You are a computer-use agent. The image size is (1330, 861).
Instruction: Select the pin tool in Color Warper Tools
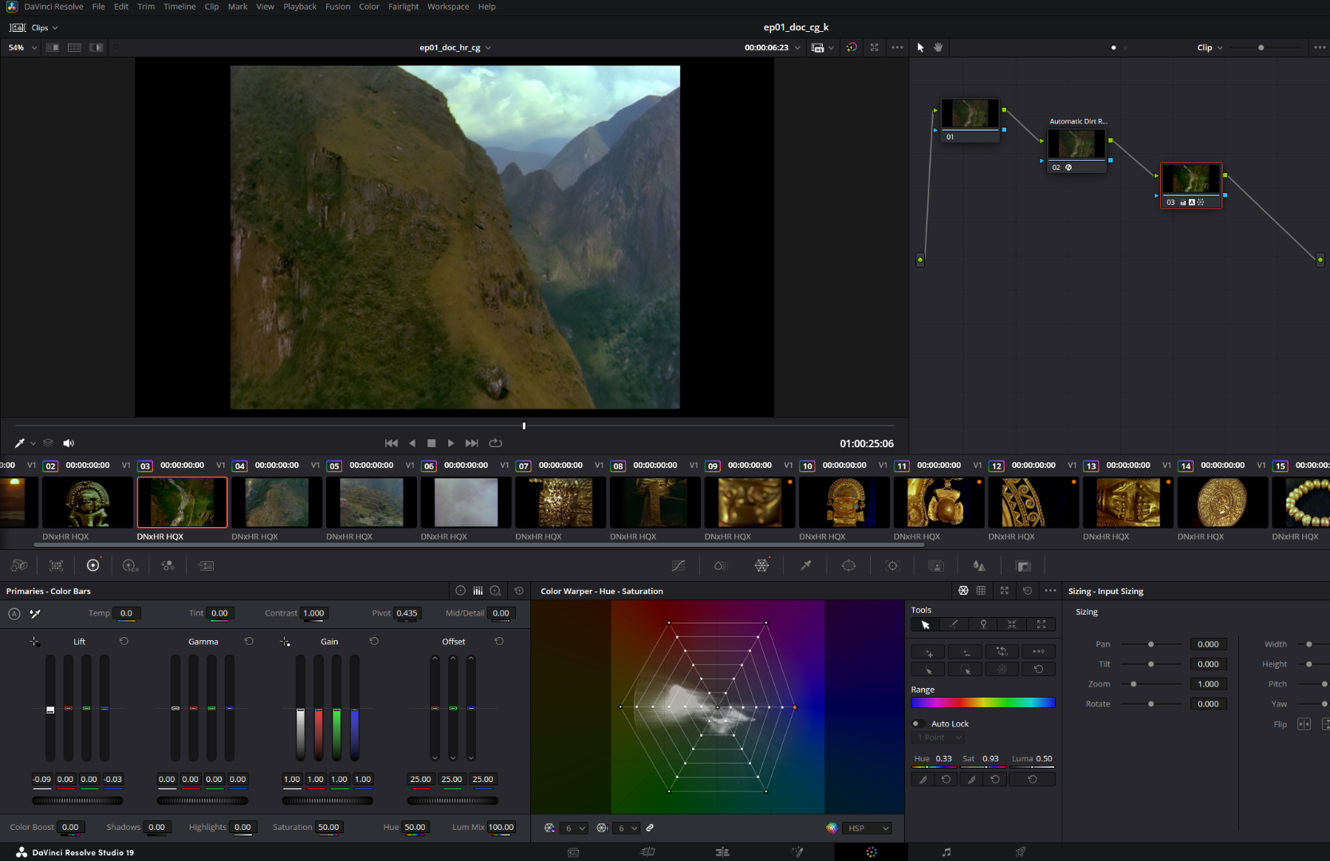pyautogui.click(x=983, y=625)
